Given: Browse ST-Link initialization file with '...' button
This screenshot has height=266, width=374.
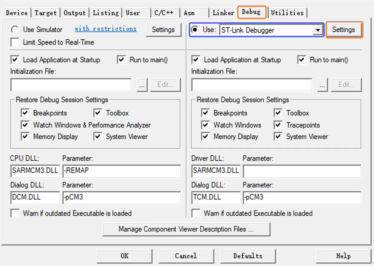Looking at the screenshot, I should click(323, 85).
